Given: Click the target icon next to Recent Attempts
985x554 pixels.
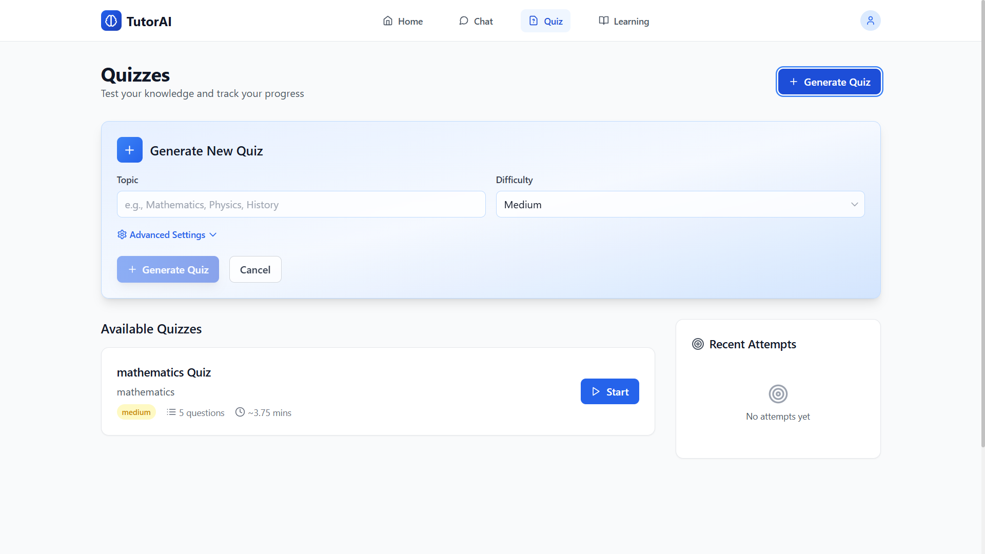Looking at the screenshot, I should (698, 344).
